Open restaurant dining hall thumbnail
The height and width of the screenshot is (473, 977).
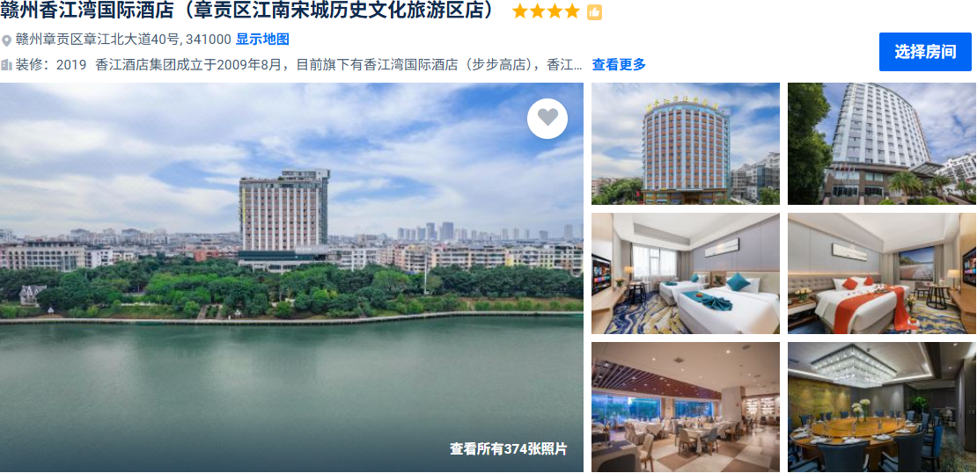686,407
